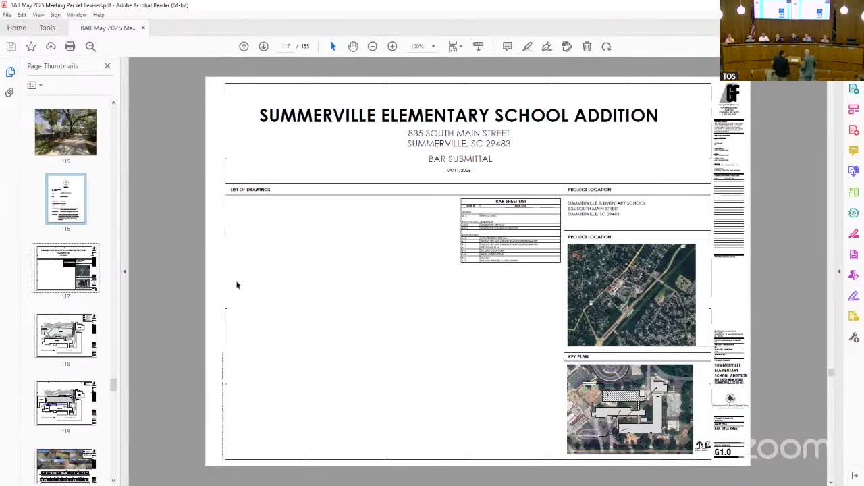The width and height of the screenshot is (864, 486).
Task: Click the page number input field
Action: click(286, 46)
